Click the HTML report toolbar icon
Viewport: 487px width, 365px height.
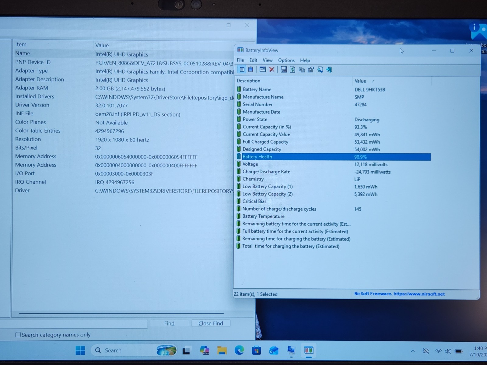coord(311,70)
